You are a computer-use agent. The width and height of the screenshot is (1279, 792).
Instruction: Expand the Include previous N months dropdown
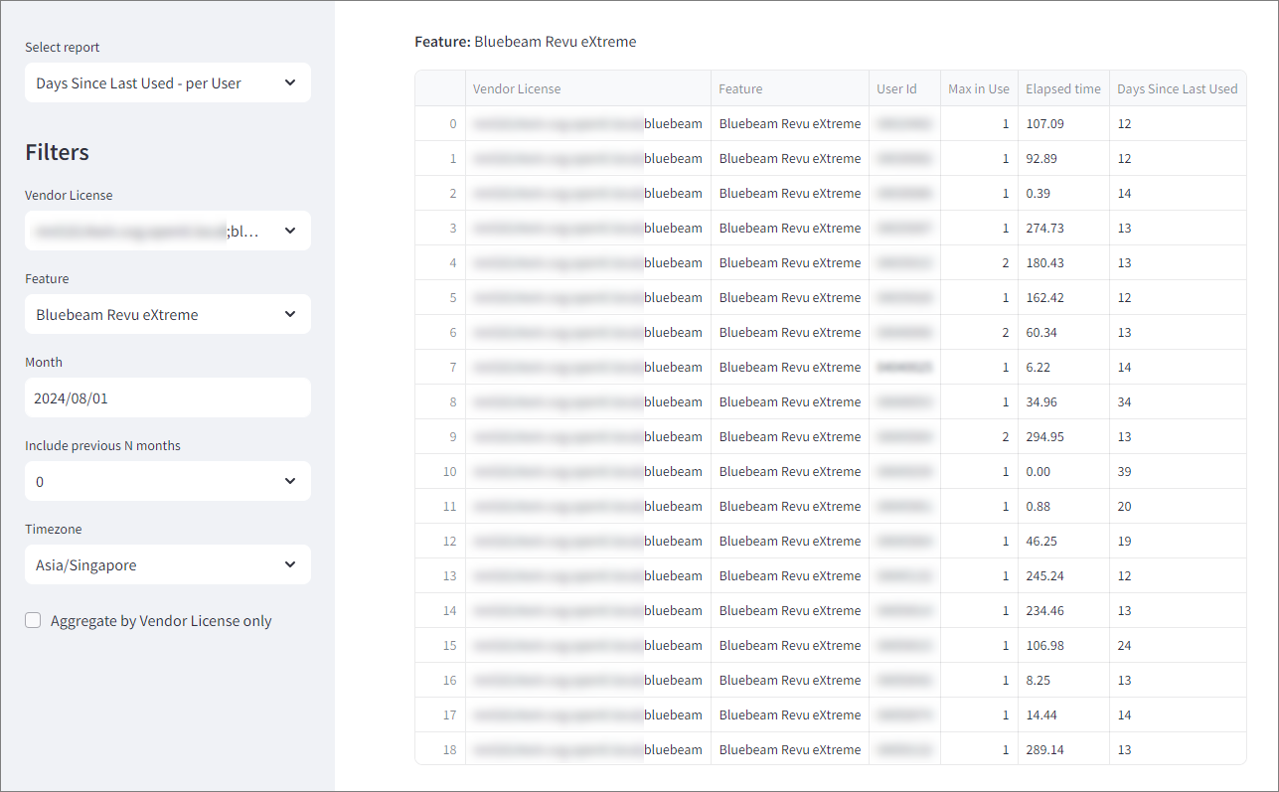[x=167, y=481]
